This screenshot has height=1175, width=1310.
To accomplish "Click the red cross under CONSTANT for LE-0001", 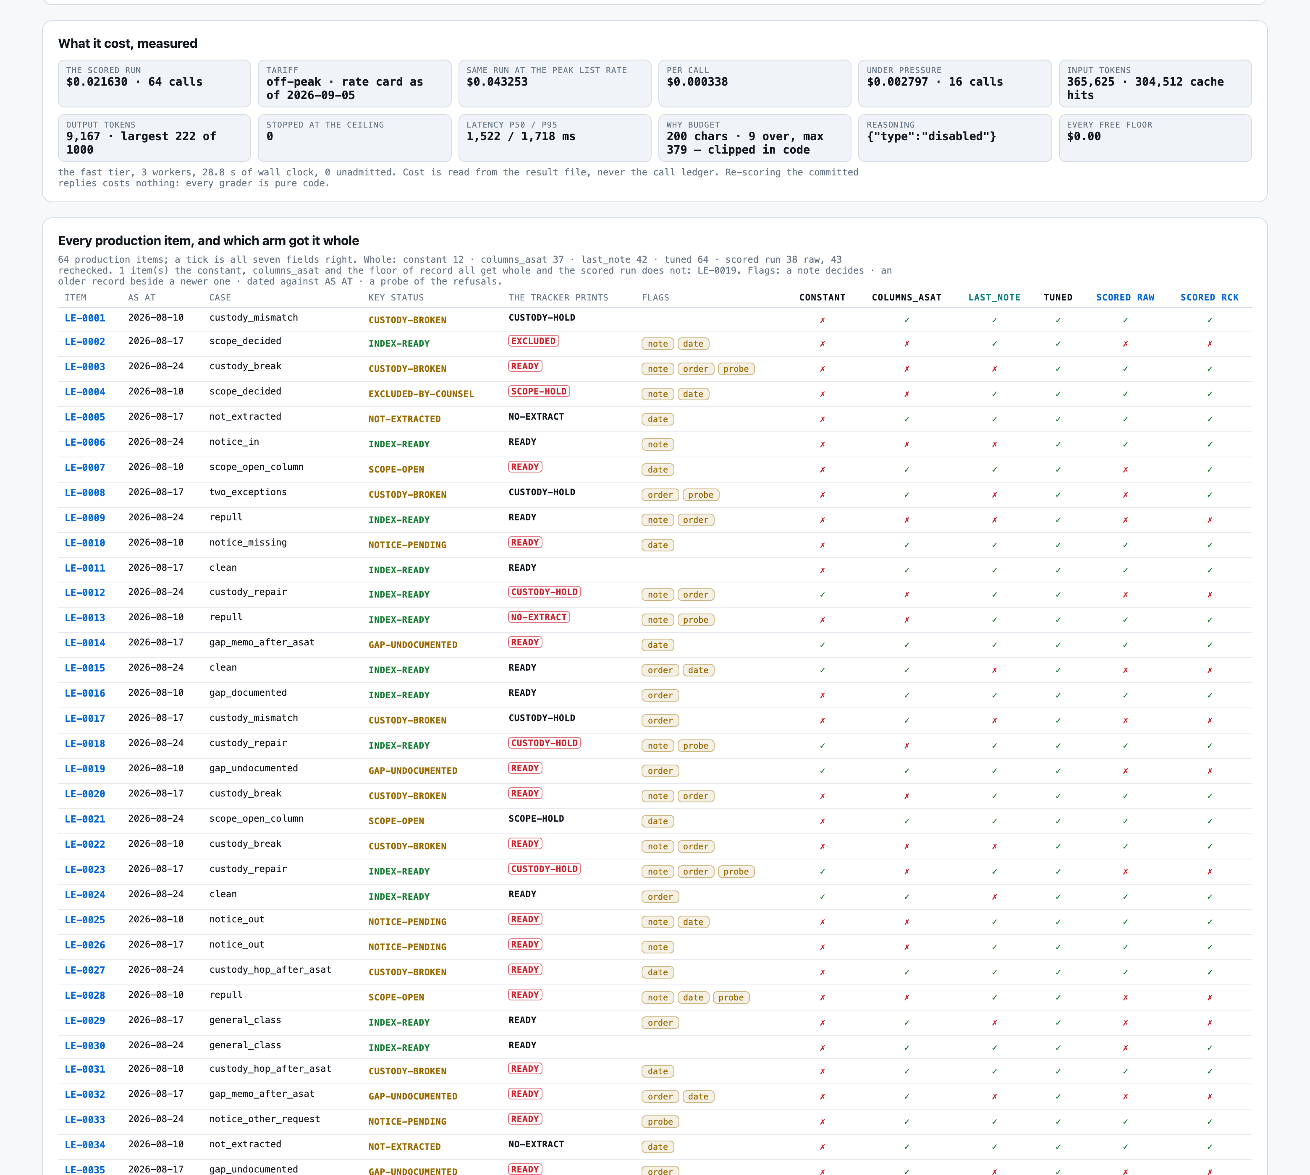I will pos(822,320).
